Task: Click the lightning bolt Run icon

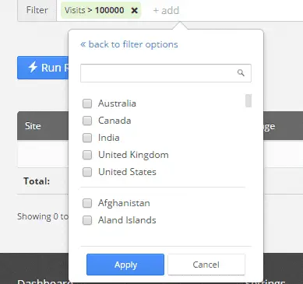Action: click(33, 67)
